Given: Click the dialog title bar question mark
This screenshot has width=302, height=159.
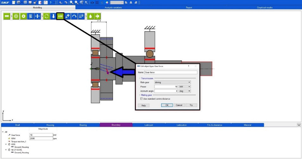Looking at the screenshot, I should 189,66.
